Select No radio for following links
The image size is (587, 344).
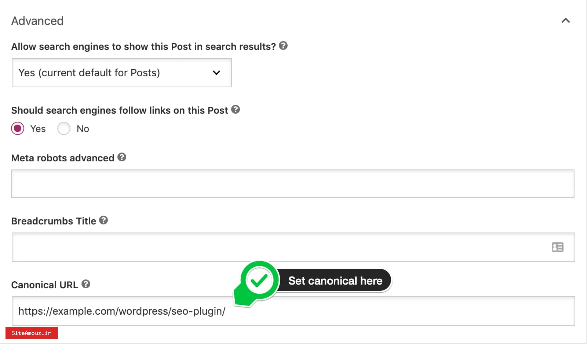click(x=64, y=129)
